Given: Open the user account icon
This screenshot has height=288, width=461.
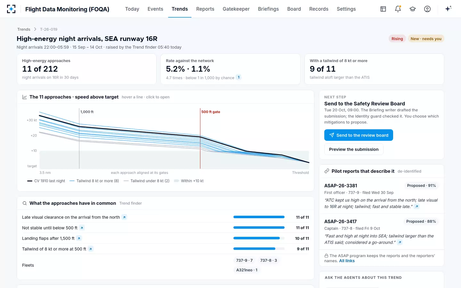Looking at the screenshot, I should click(427, 9).
